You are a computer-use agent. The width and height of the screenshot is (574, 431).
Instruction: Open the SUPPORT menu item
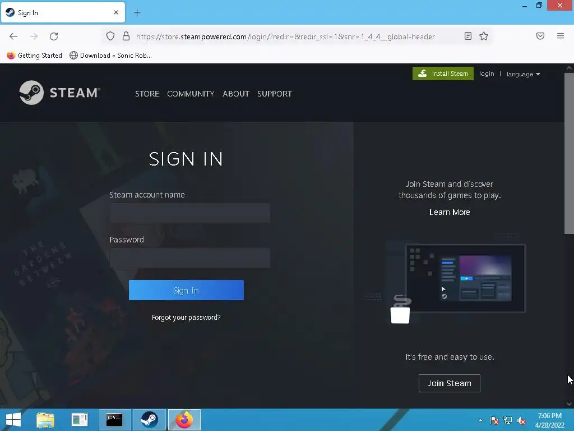point(275,94)
